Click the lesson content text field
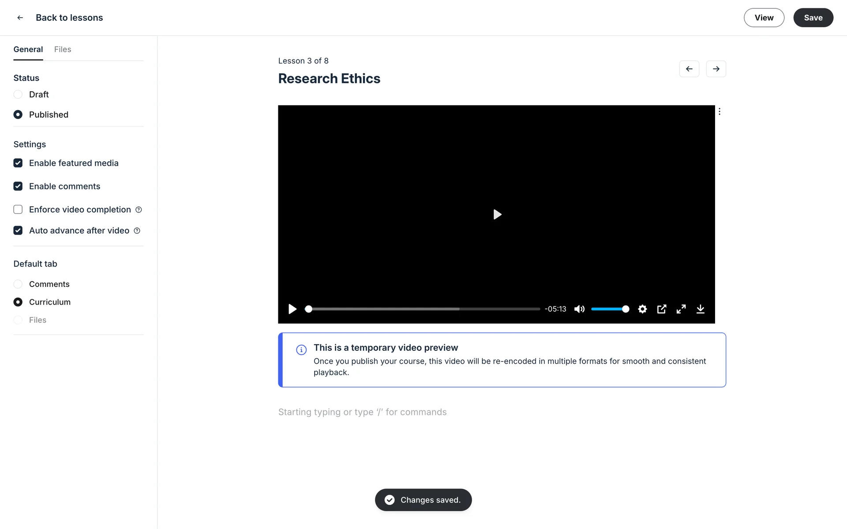 (362, 412)
